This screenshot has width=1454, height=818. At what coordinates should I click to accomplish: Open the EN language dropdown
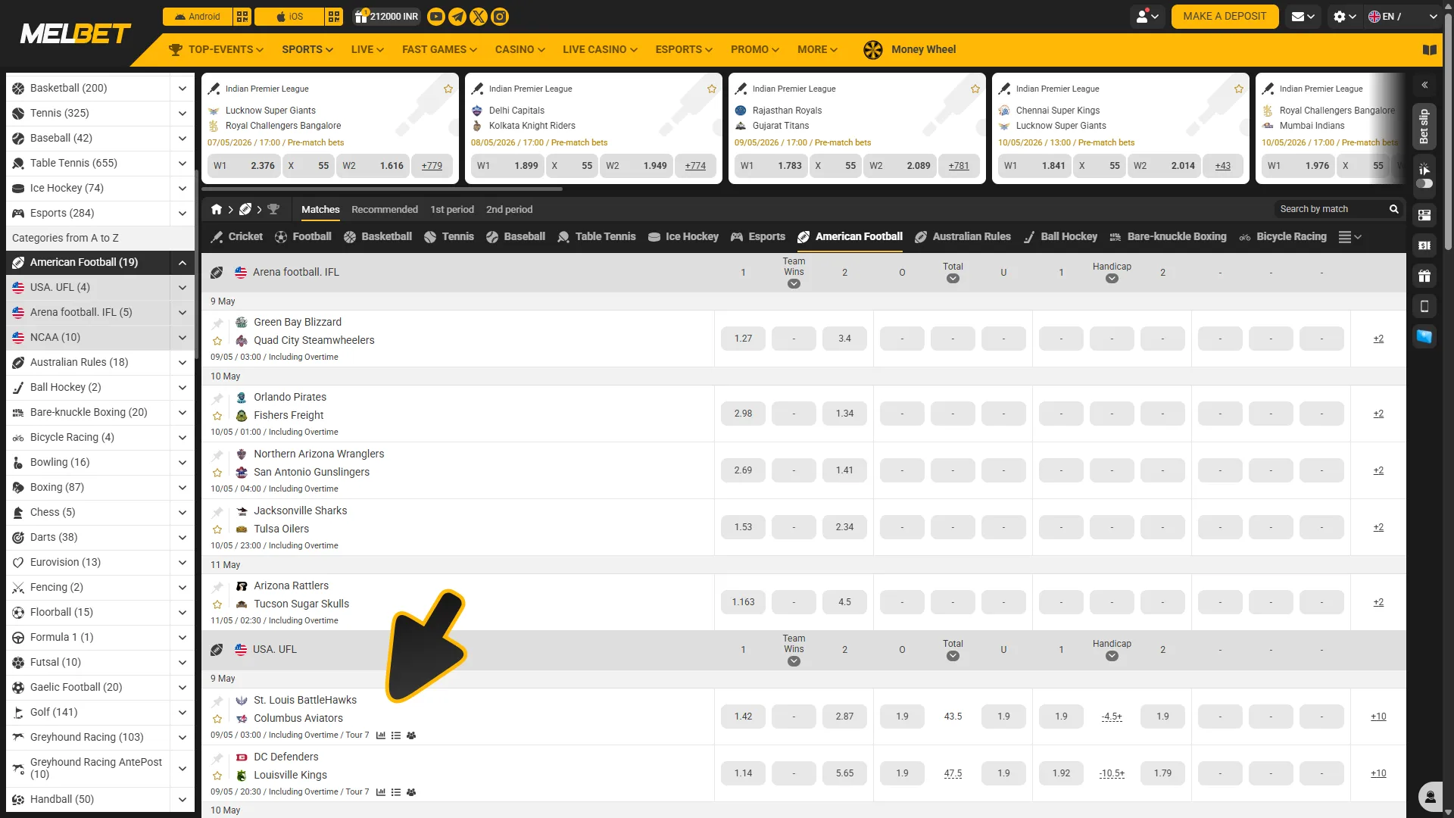[x=1403, y=17]
